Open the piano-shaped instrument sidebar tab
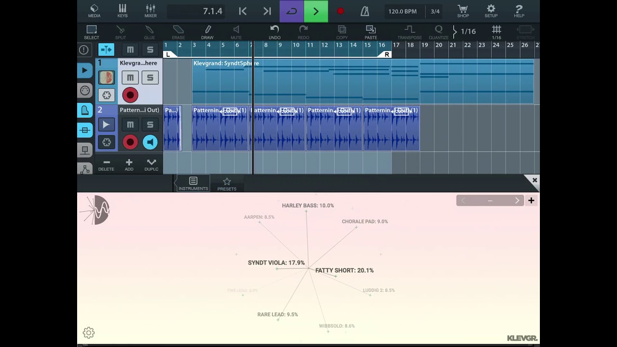617x347 pixels. (x=85, y=110)
